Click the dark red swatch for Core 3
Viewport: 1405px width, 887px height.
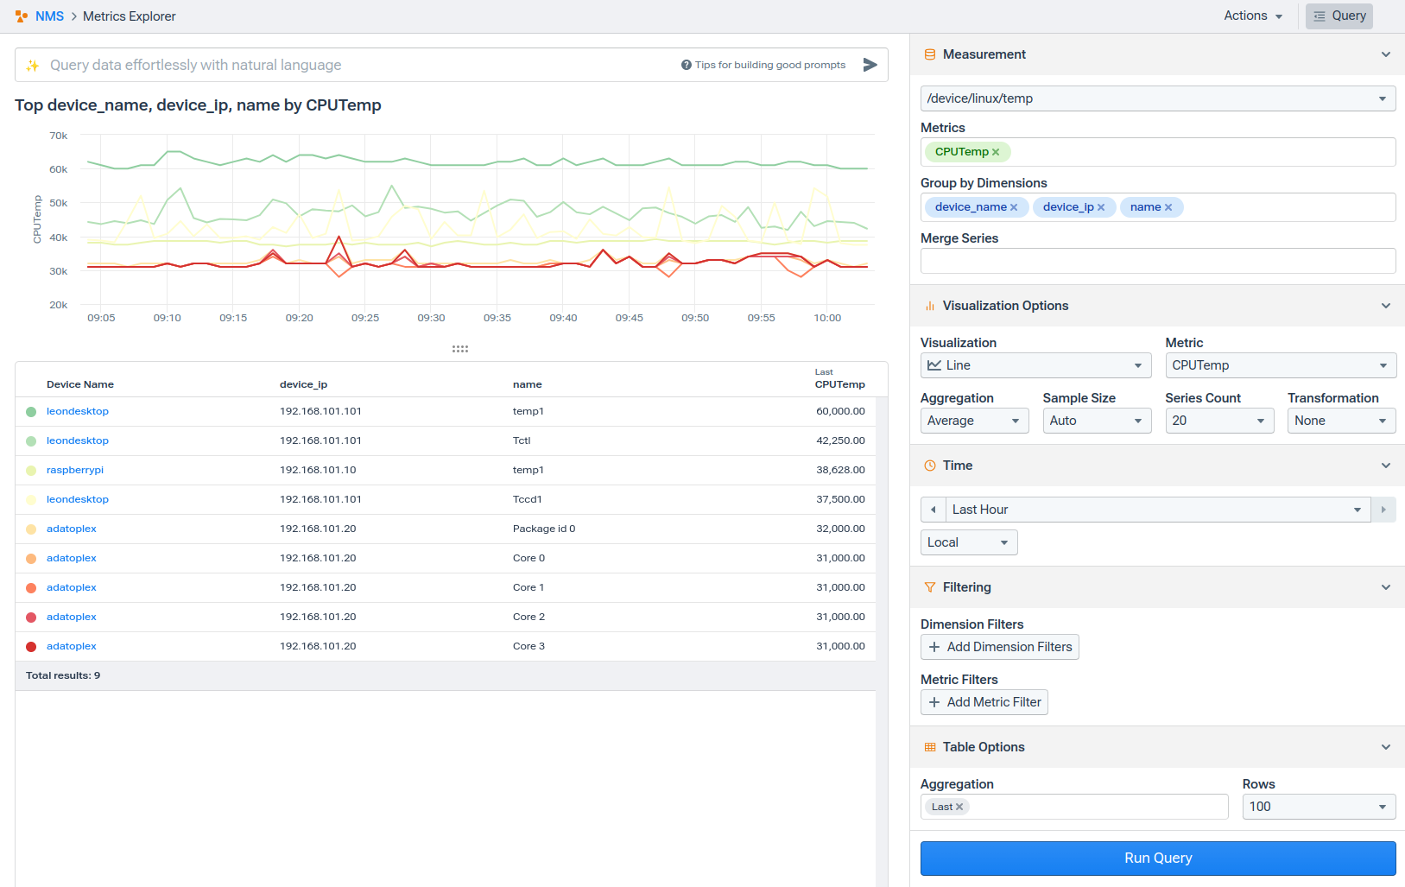tap(31, 647)
